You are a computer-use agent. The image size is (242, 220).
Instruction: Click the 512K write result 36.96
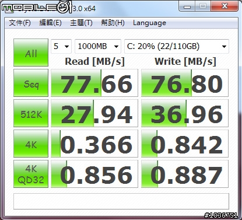[x=185, y=113]
